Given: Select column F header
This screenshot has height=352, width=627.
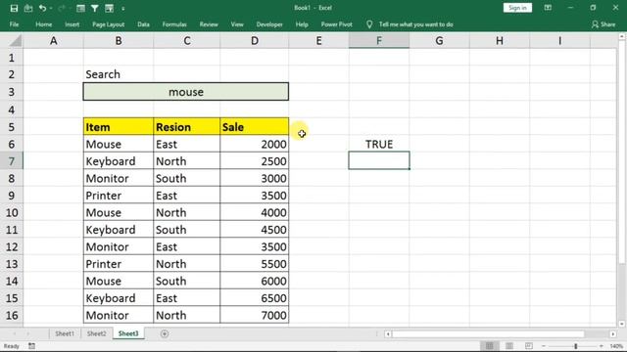Looking at the screenshot, I should pyautogui.click(x=379, y=41).
